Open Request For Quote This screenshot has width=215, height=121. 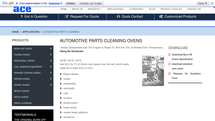[83, 17]
